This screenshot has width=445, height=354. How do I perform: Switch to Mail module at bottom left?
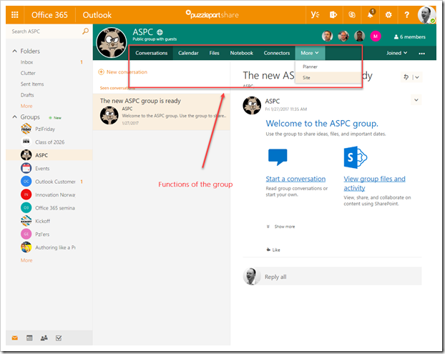[x=15, y=338]
